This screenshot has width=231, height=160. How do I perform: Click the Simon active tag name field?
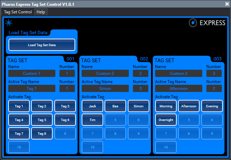(105, 89)
